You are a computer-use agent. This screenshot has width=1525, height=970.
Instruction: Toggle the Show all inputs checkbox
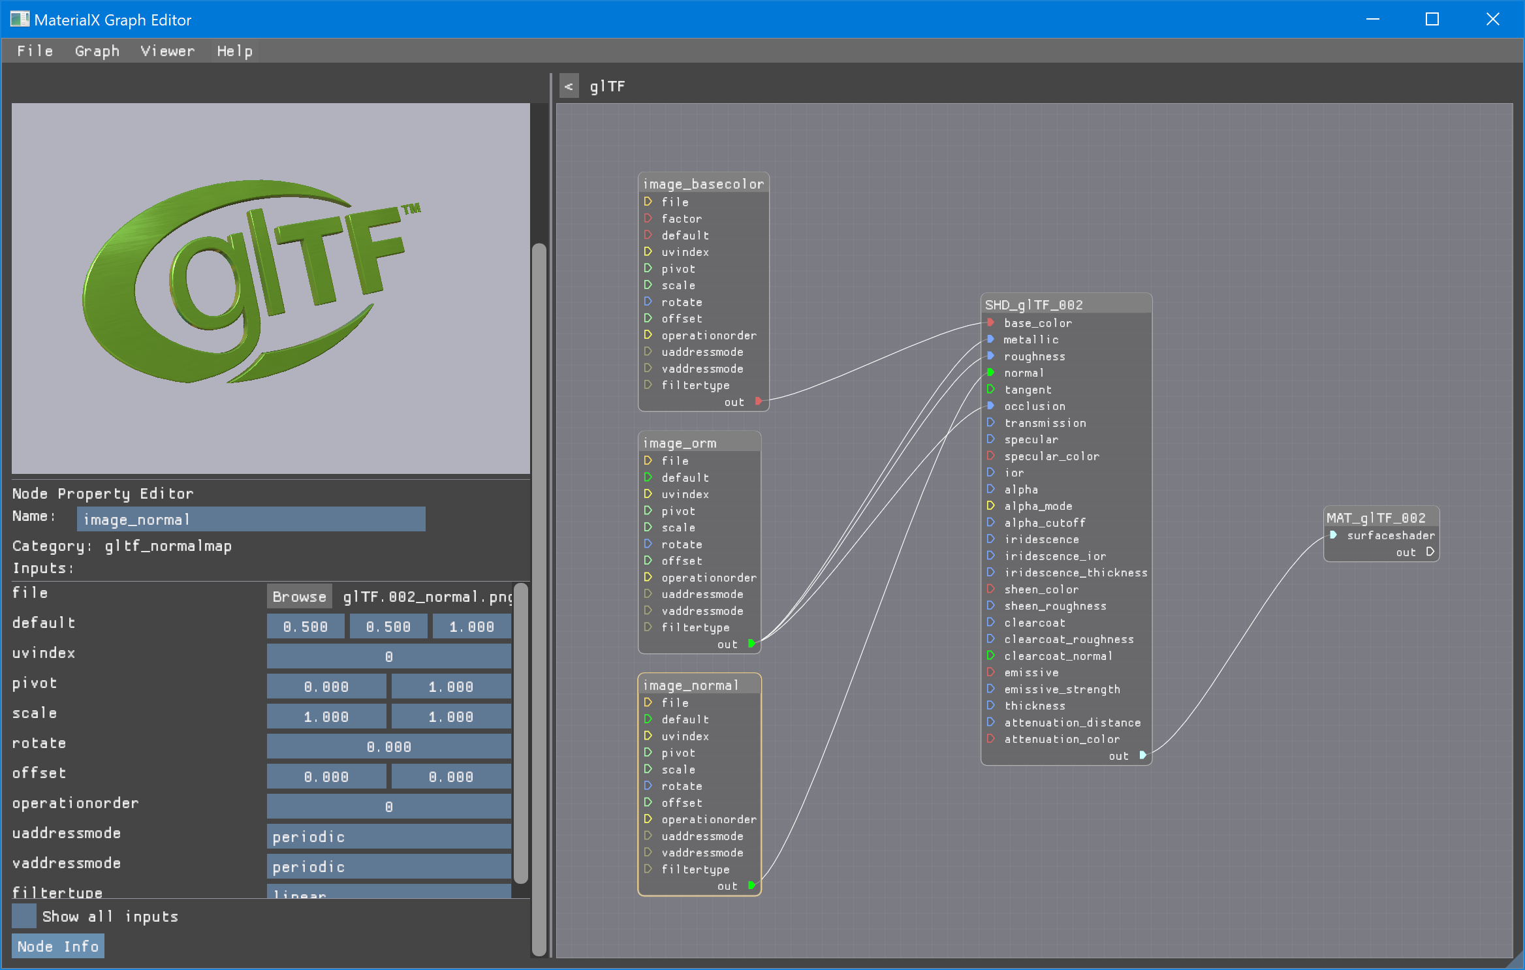point(24,916)
